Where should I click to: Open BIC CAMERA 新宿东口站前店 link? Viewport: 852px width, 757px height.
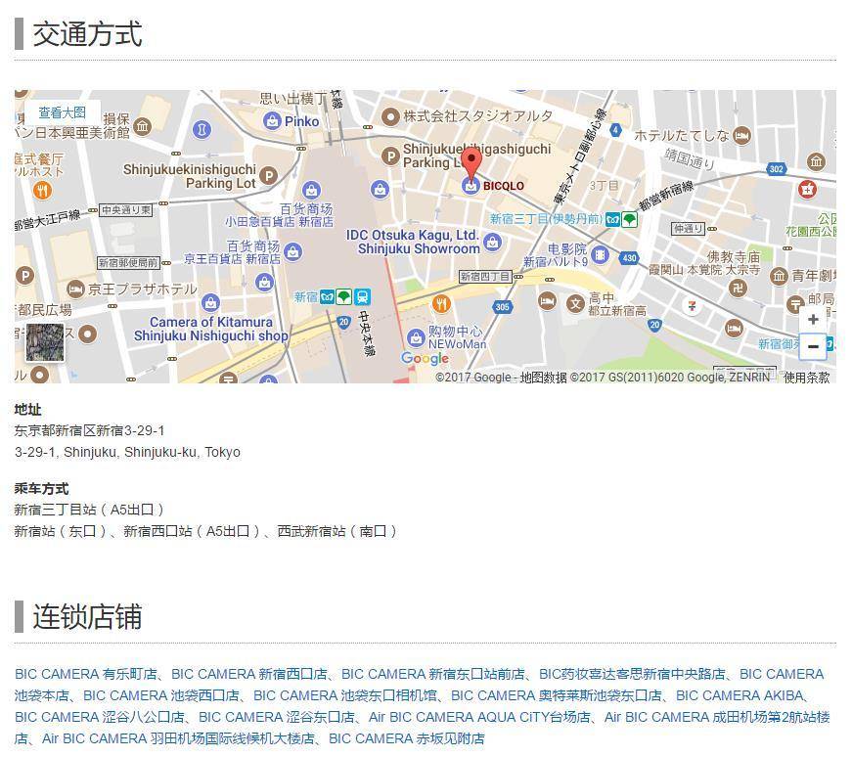(433, 674)
